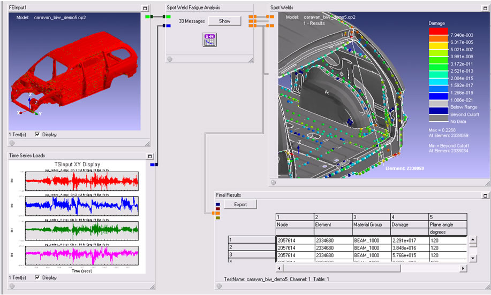This screenshot has height=295, width=491.
Task: Click the damage cell 5.766e+015
Action: [x=410, y=255]
